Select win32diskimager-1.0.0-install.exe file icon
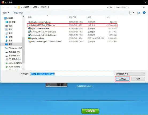Viewport: 148px width, 115px height. pyautogui.click(x=29, y=41)
